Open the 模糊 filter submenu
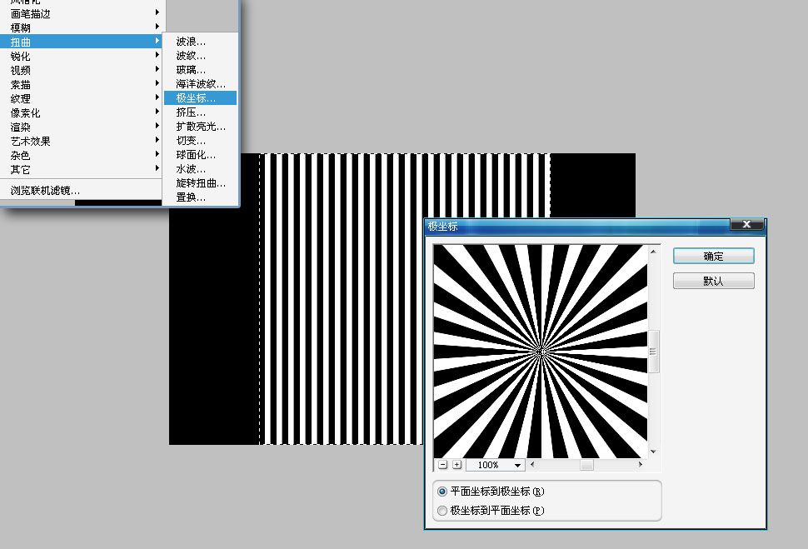808x549 pixels. [82, 27]
